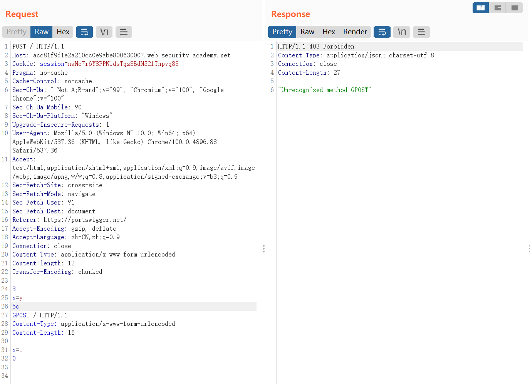Click the 'Content-length: 12' header line

pyautogui.click(x=44, y=263)
